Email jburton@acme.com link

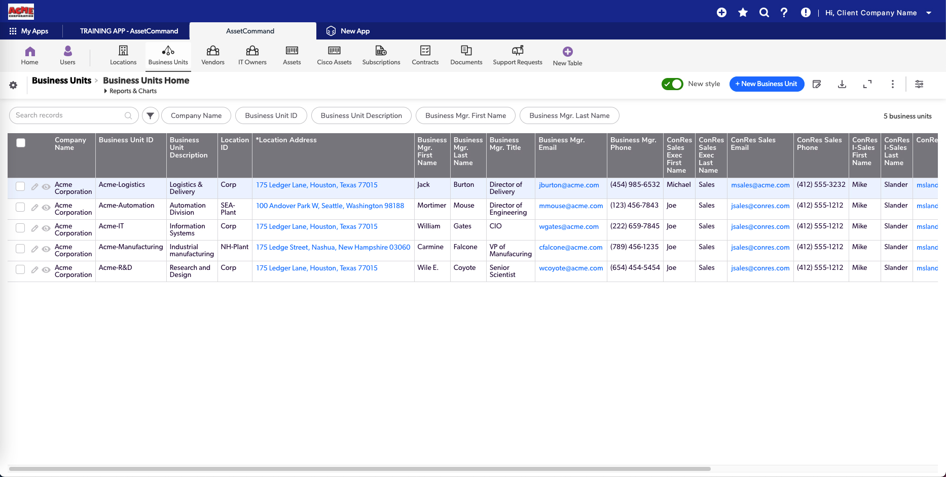569,185
